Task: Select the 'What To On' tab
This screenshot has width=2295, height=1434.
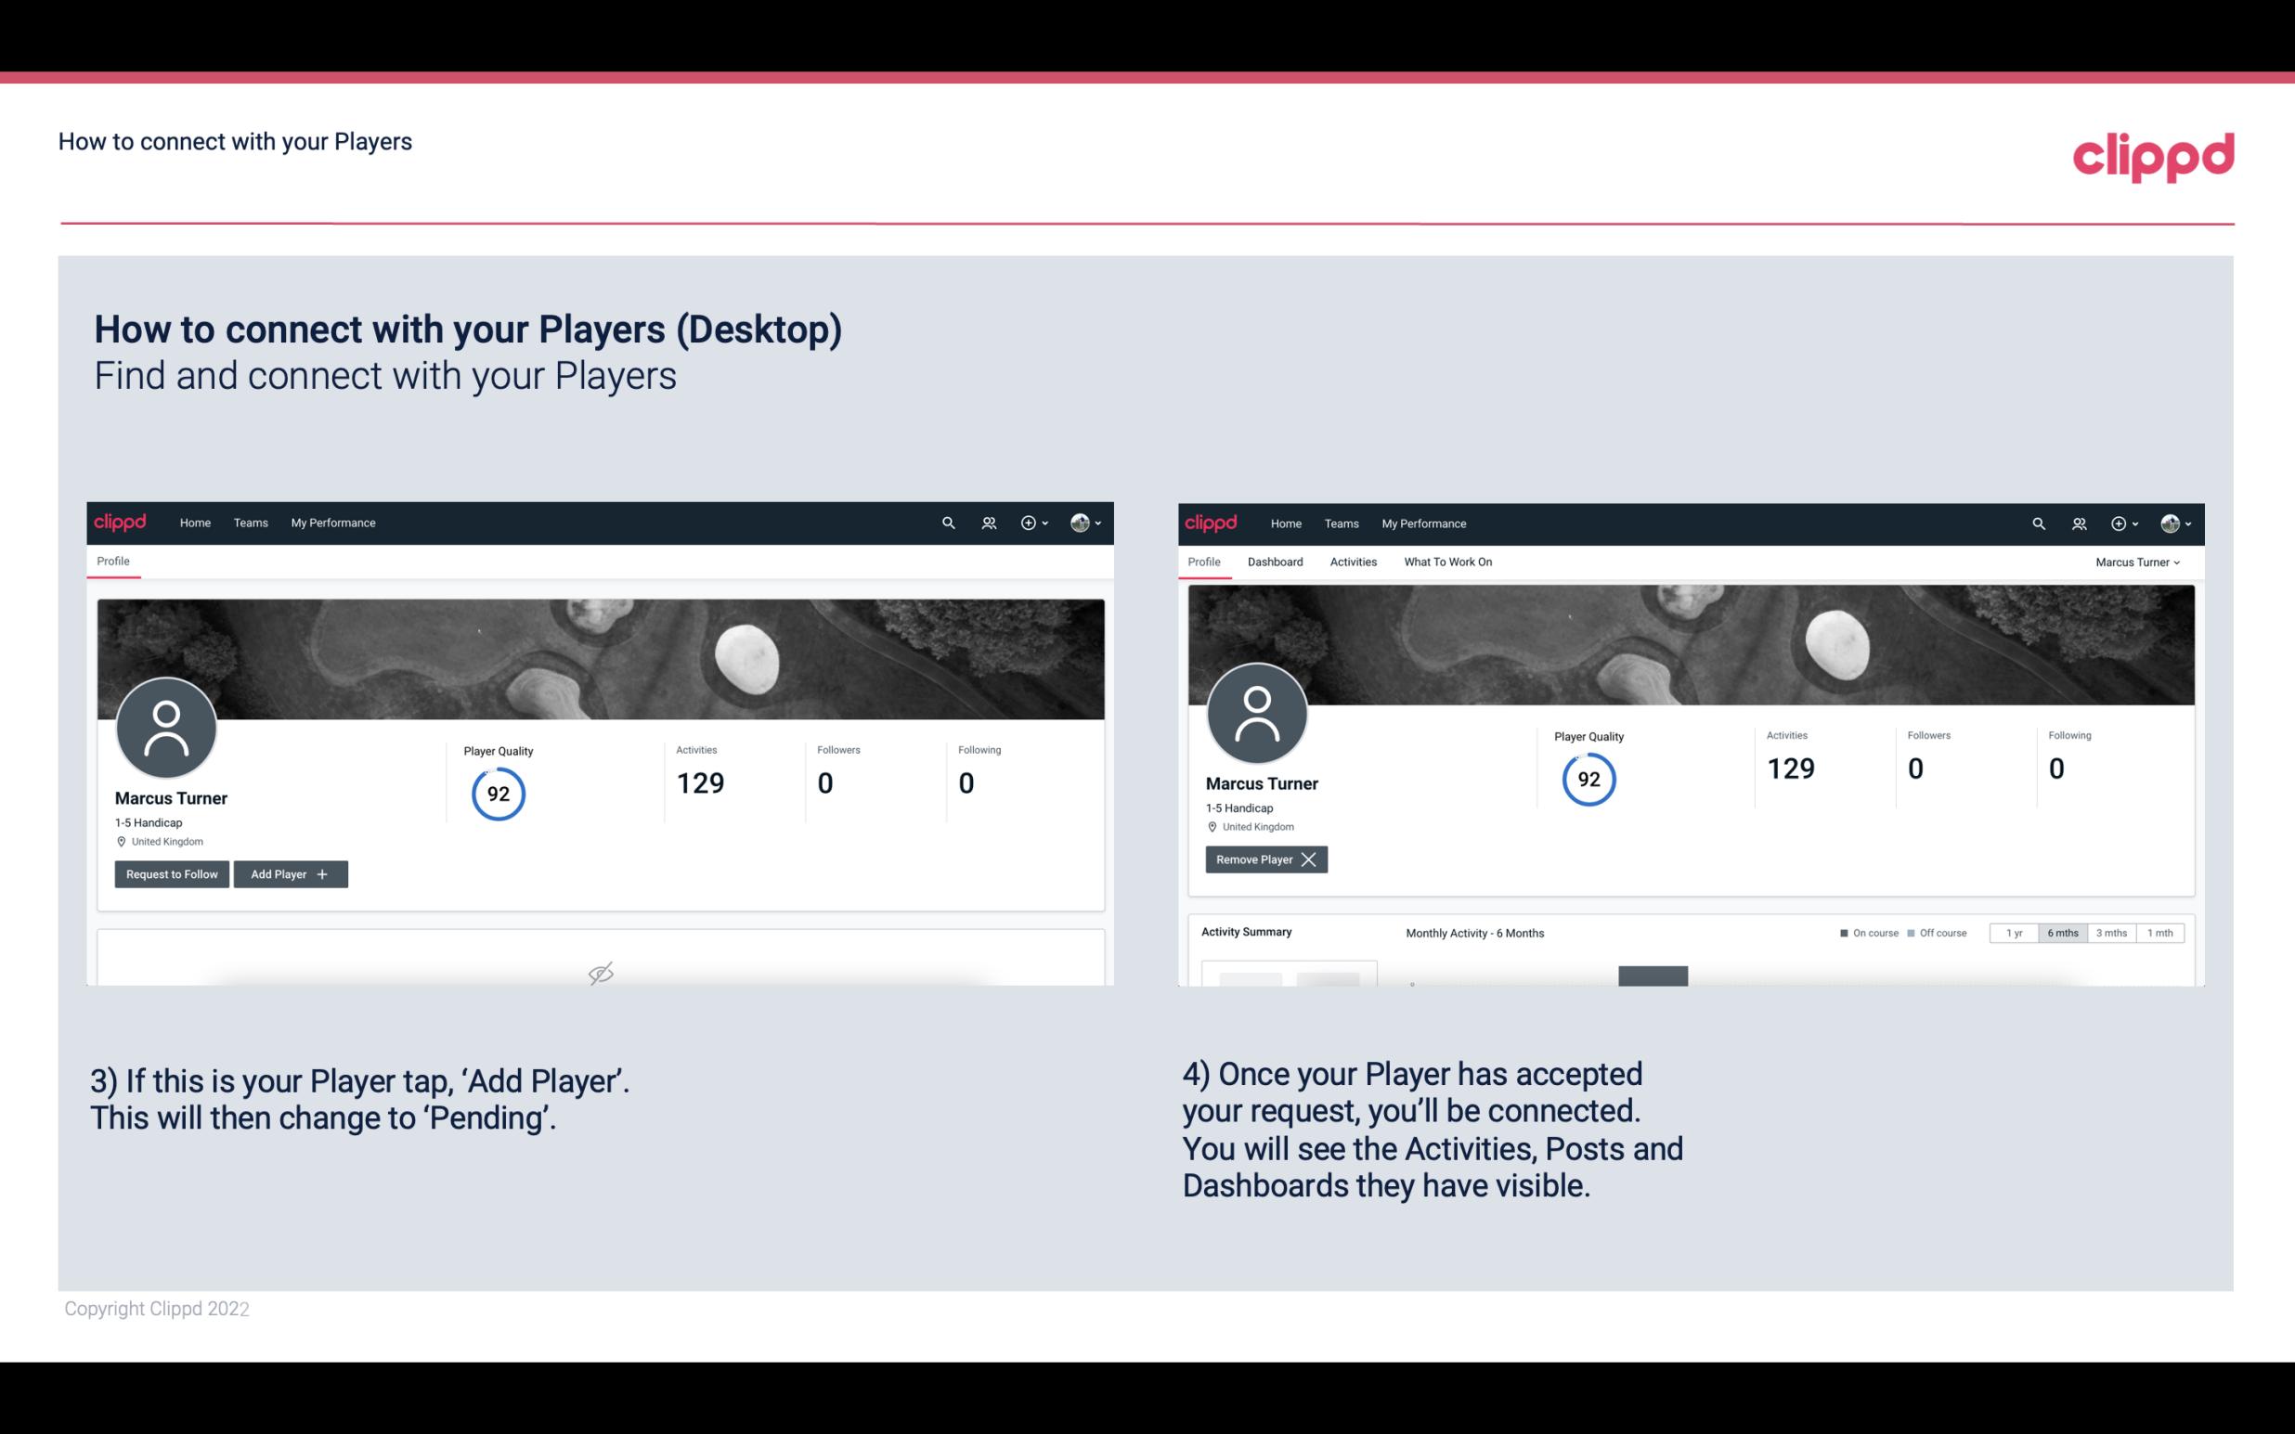Action: click(1446, 560)
